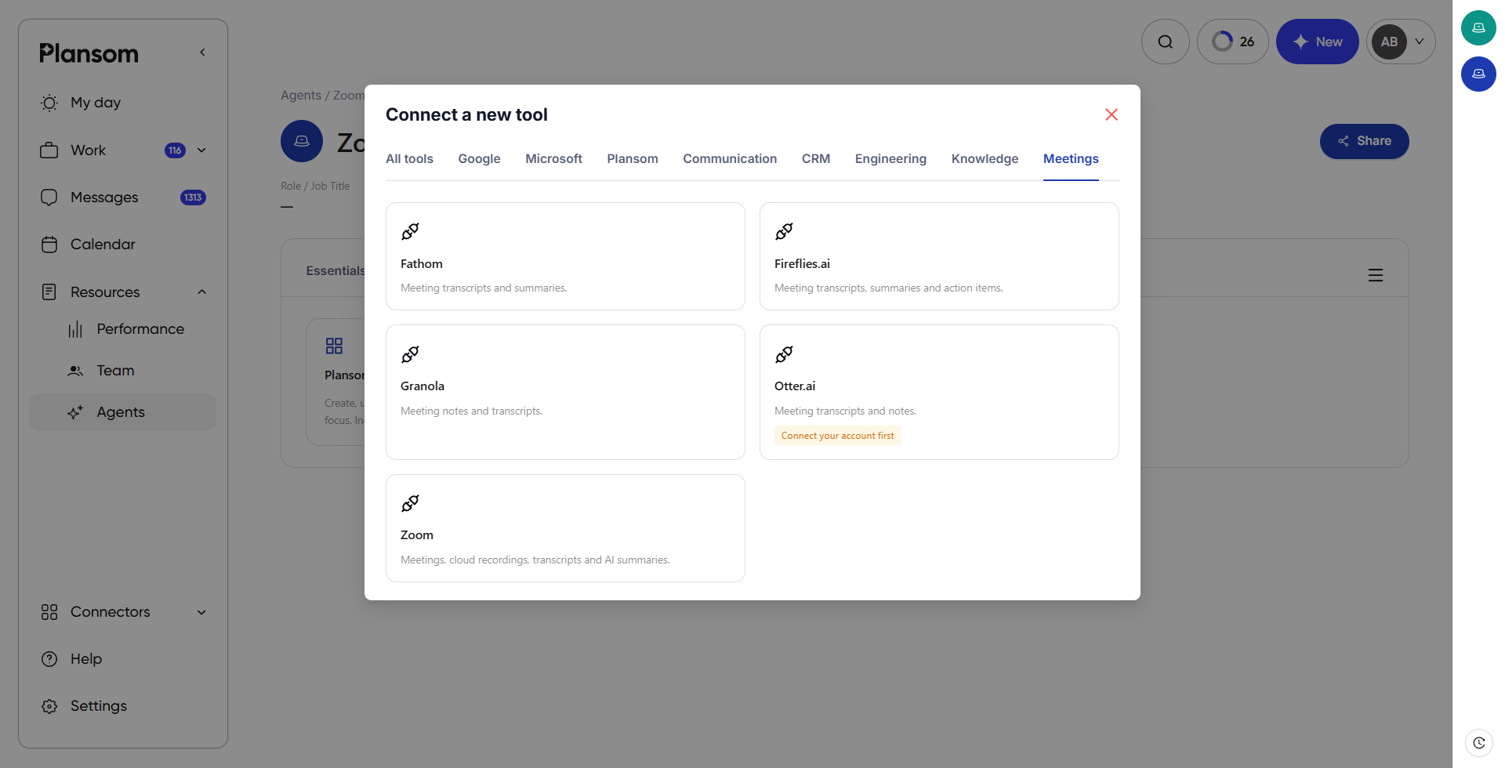Open the Work section
1505x768 pixels.
click(88, 150)
